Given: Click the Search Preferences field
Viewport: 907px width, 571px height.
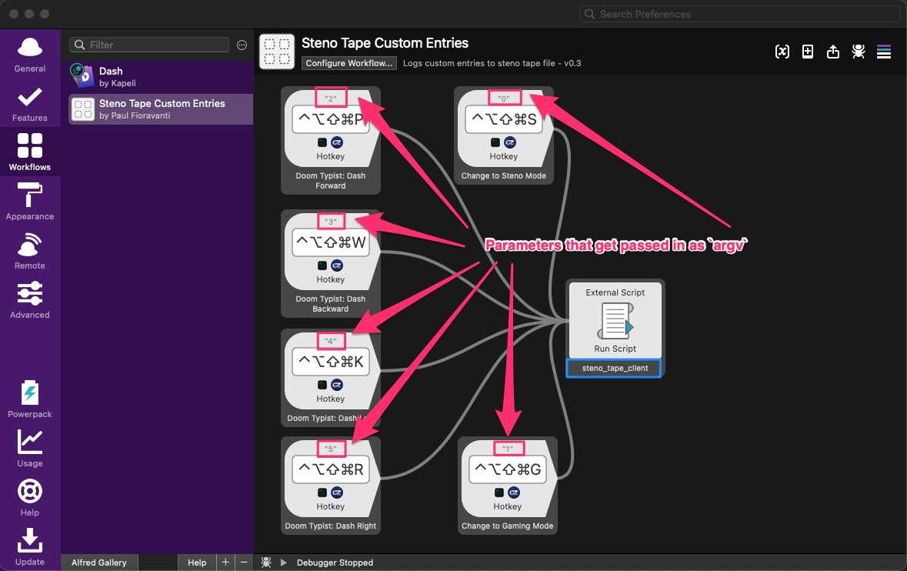Looking at the screenshot, I should 739,14.
